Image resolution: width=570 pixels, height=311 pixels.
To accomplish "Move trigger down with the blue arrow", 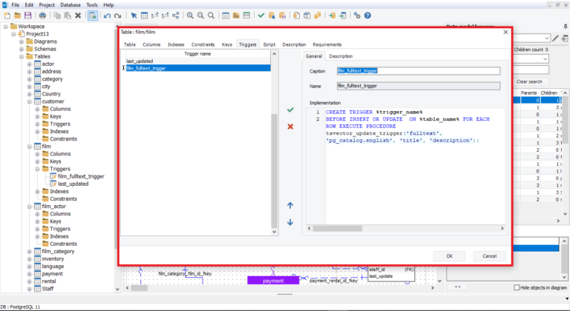I will [290, 222].
